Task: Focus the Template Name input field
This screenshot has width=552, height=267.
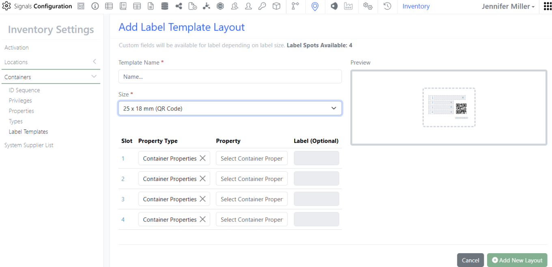Action: (230, 76)
